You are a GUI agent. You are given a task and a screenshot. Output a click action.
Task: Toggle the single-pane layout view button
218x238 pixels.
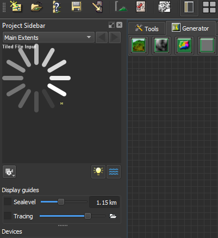pos(189,7)
